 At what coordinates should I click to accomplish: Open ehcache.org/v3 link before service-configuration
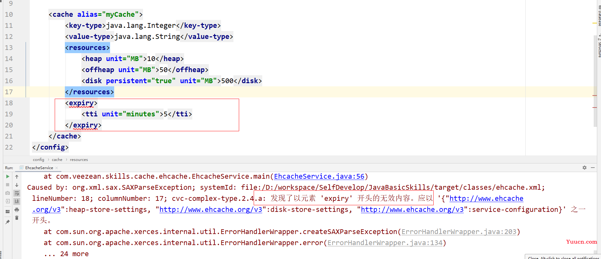click(x=412, y=210)
